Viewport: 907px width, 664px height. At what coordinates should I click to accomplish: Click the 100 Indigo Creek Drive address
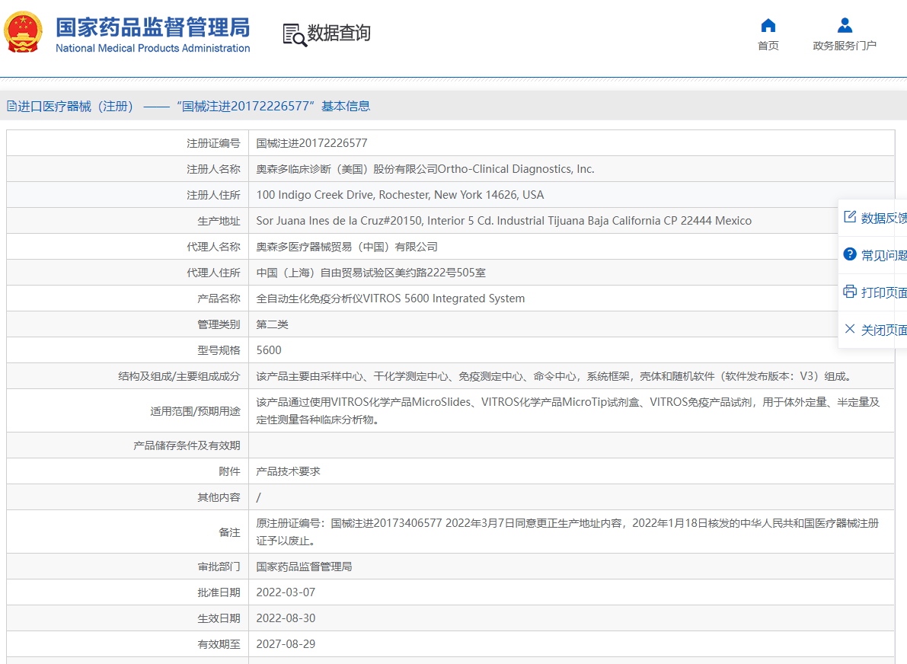400,195
